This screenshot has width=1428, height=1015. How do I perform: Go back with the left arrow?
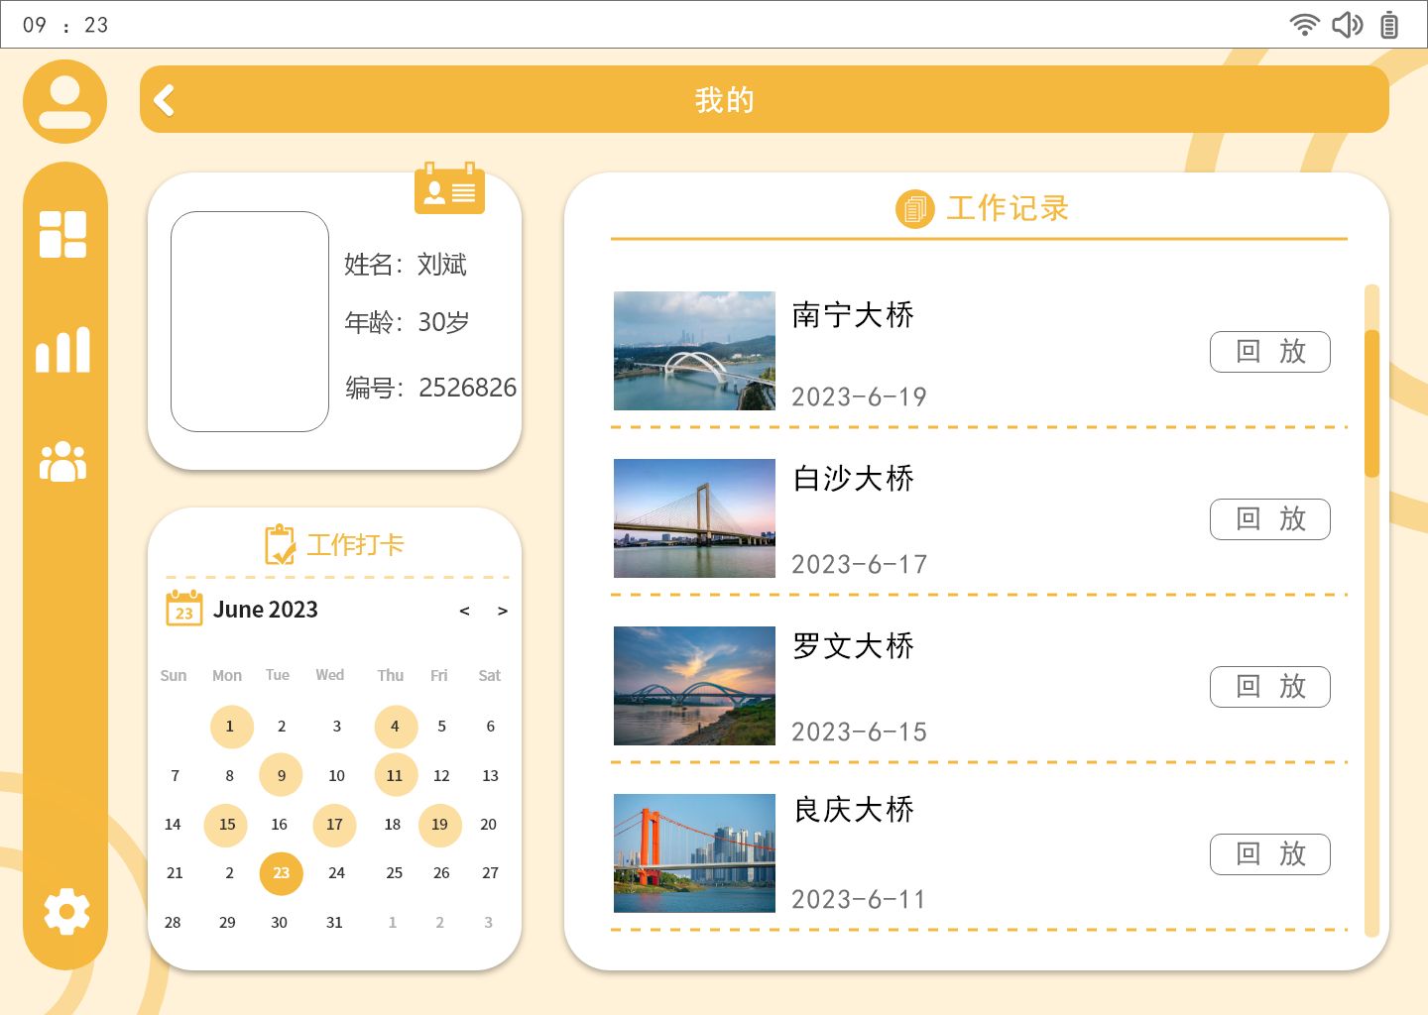(165, 100)
